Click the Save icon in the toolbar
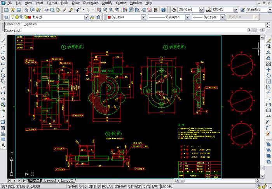Image resolution: width=272 pixels, height=189 pixels. (x=19, y=10)
